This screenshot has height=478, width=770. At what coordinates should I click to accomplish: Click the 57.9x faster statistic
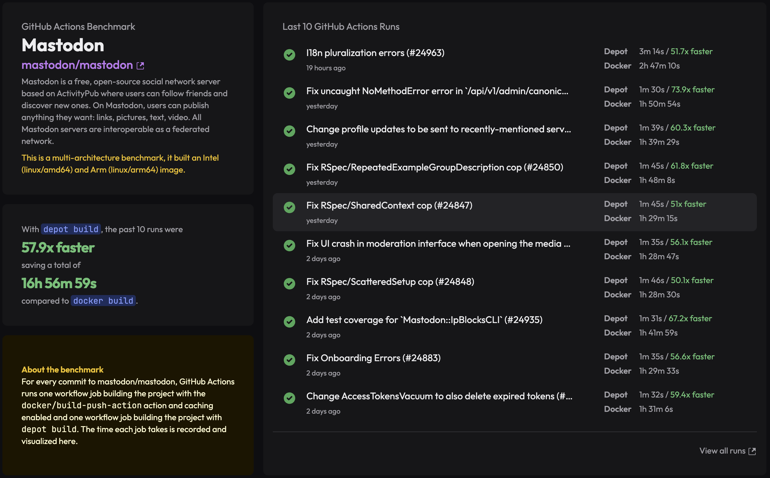point(58,248)
